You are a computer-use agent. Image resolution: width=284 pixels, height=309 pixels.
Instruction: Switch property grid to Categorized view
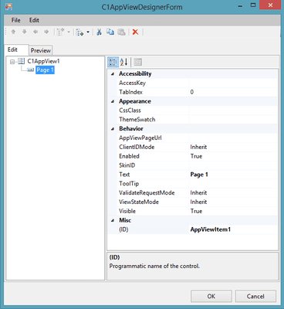click(x=113, y=62)
